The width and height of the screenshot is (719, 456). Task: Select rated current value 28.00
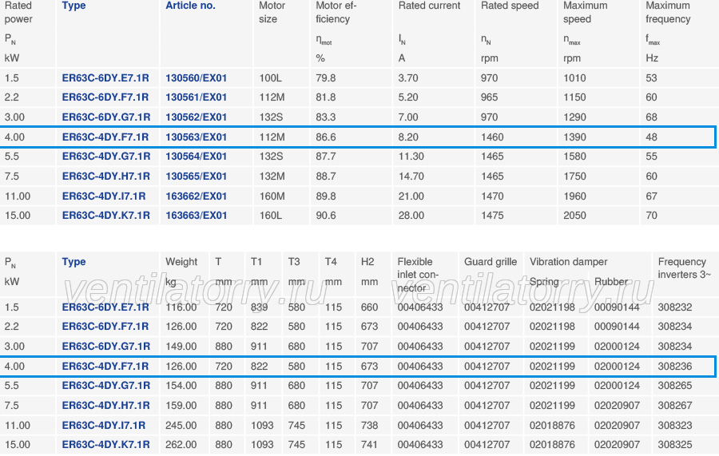[x=411, y=216]
